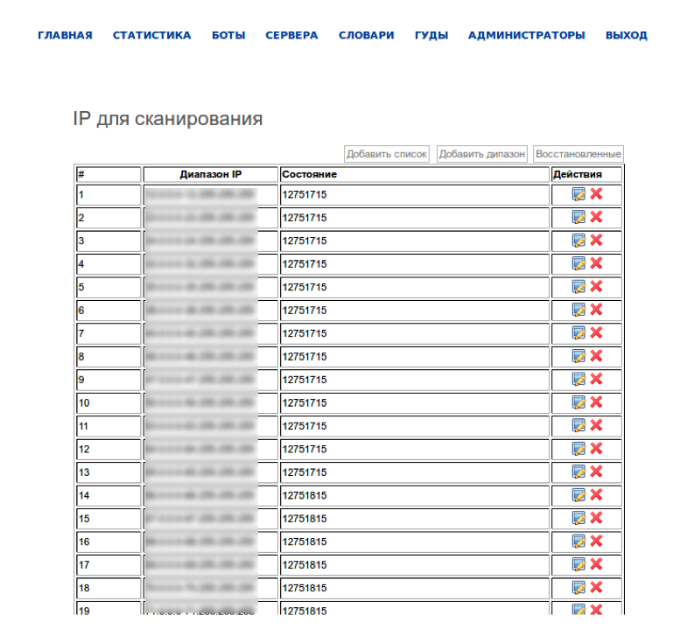Click the Добавить список button
673x629 pixels.
click(x=386, y=154)
